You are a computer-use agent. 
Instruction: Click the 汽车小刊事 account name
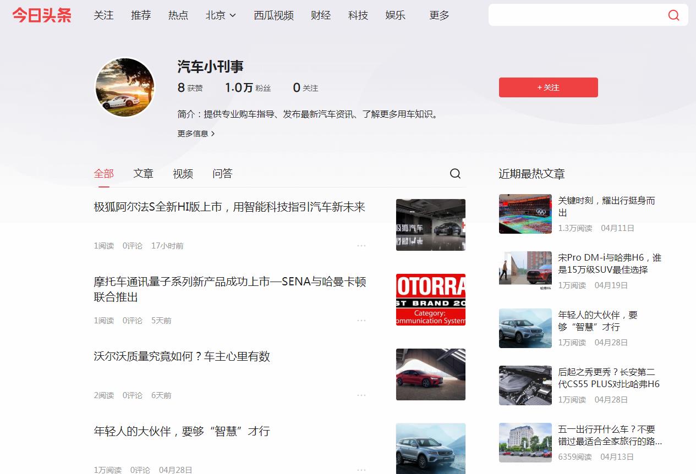[x=210, y=67]
